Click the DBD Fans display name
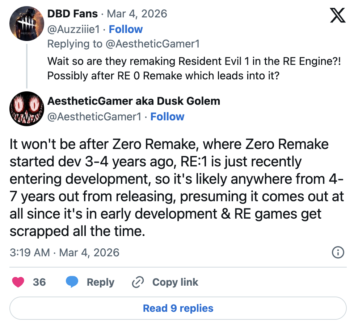Screen dimensions: 354x327 point(72,14)
